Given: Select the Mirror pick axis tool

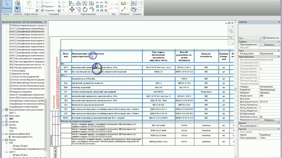Looking at the screenshot, I should pyautogui.click(x=85, y=3).
